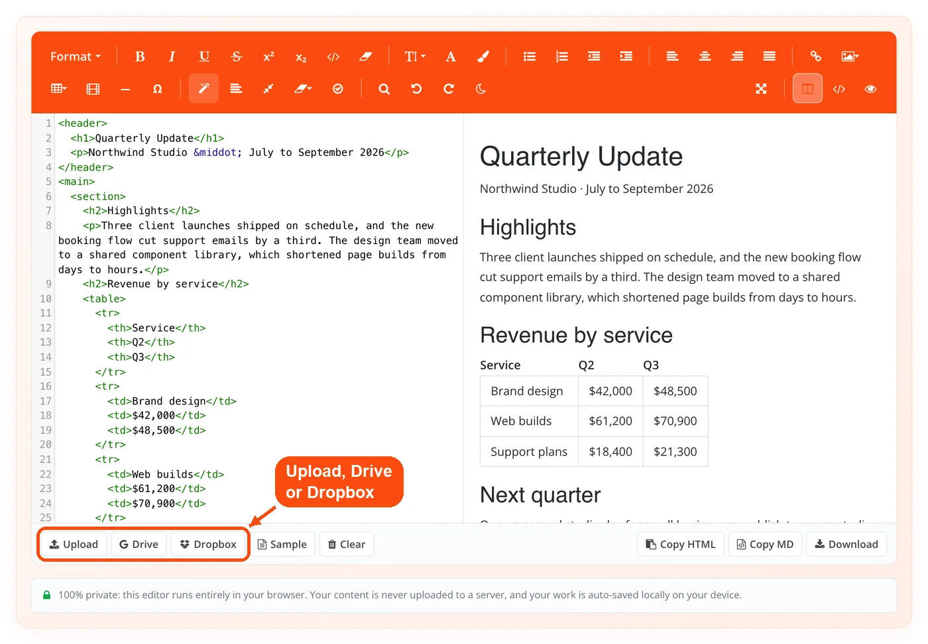The image size is (928, 644).
Task: Insert a bulleted list
Action: [x=530, y=56]
